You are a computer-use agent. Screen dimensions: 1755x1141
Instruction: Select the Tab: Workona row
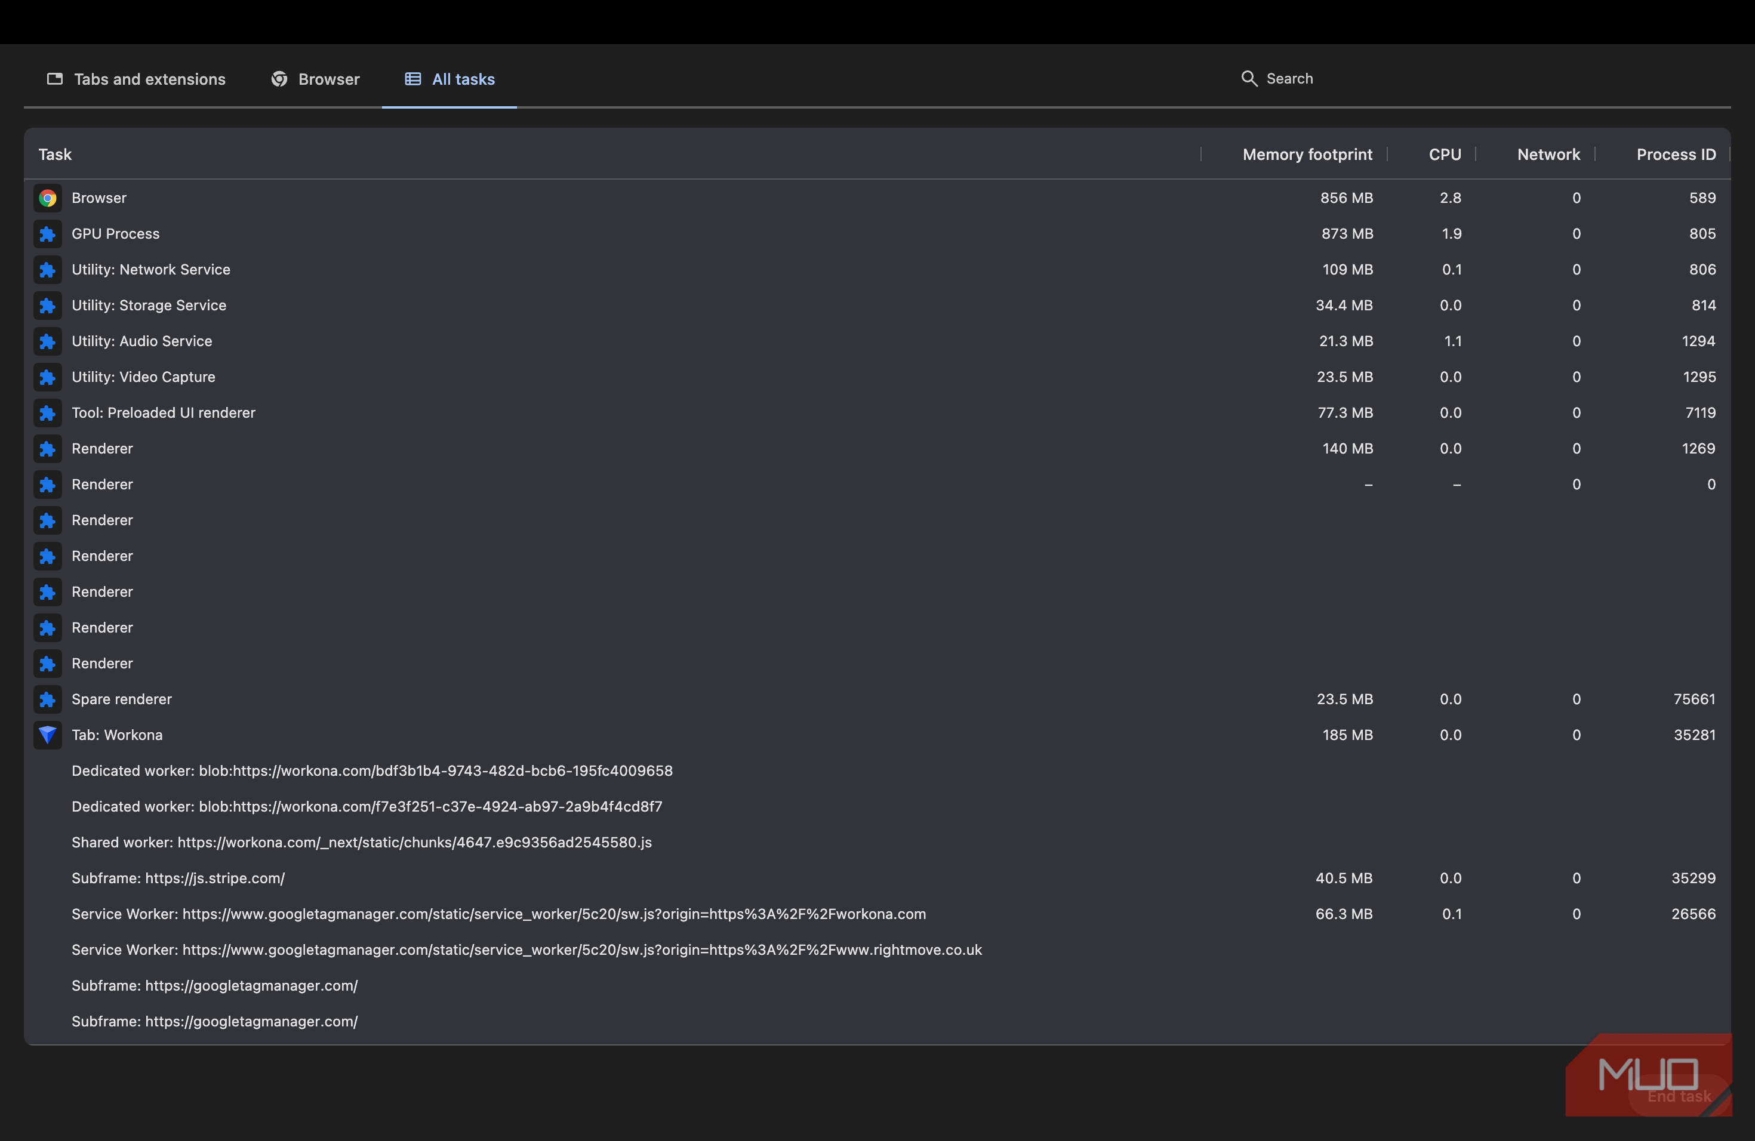point(877,735)
